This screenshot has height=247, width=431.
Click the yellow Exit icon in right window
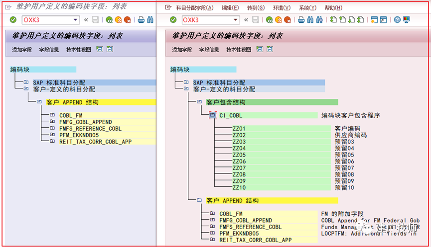(279, 20)
